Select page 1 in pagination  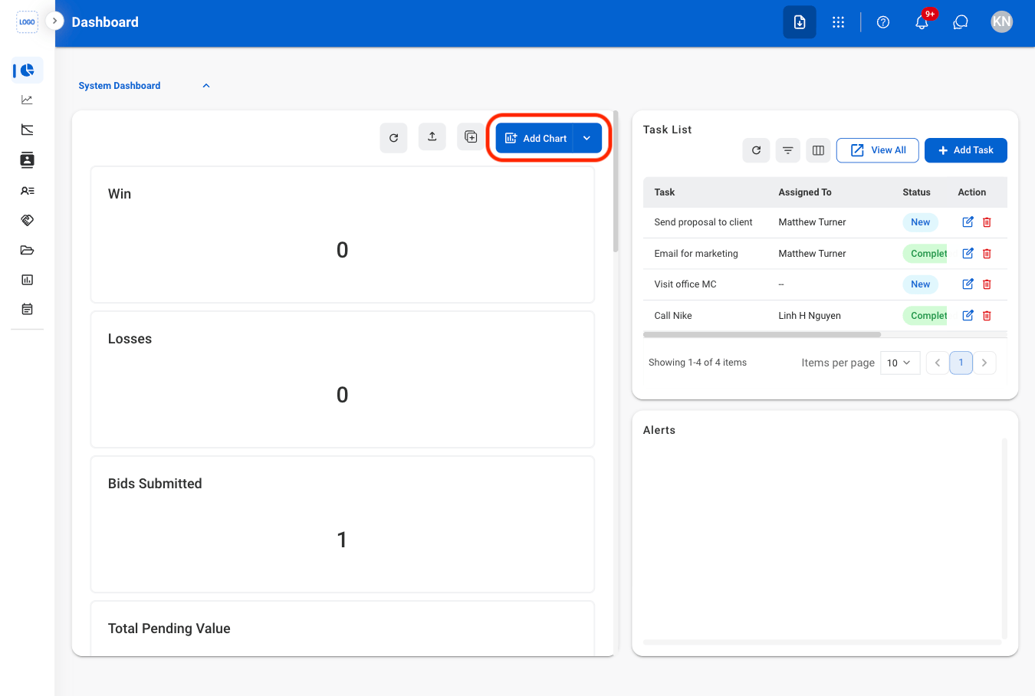pos(961,363)
